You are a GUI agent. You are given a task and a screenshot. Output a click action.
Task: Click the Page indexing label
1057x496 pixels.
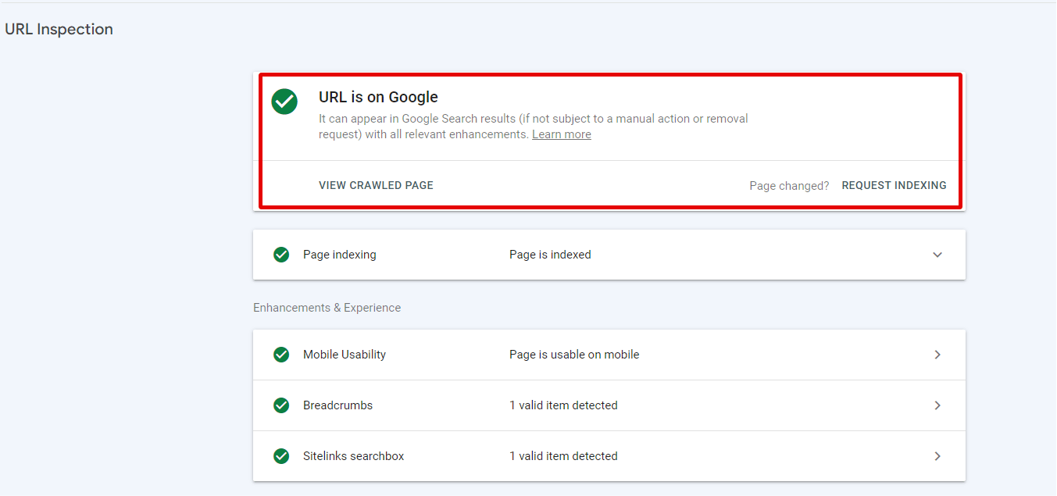pyautogui.click(x=340, y=255)
